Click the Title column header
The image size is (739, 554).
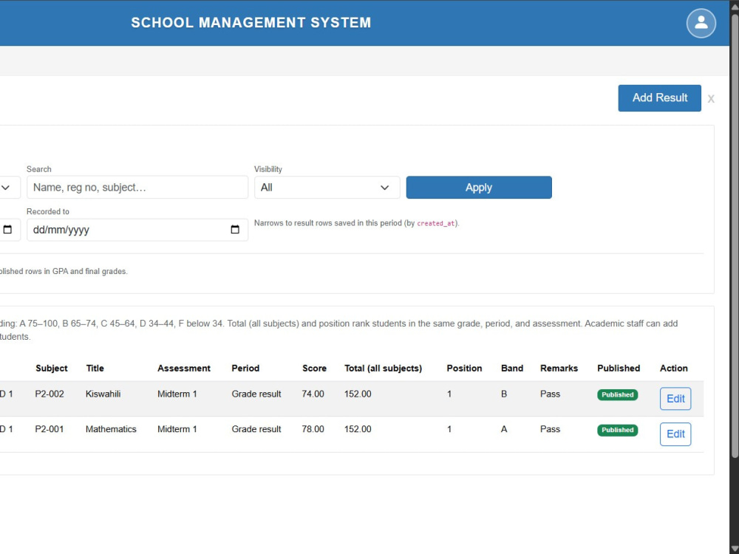[x=95, y=369]
